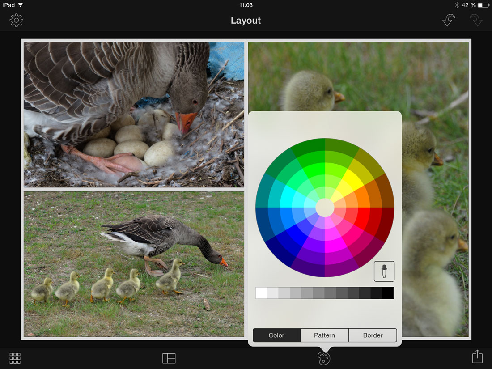
Task: Select the goose on nest photo
Action: [x=134, y=115]
